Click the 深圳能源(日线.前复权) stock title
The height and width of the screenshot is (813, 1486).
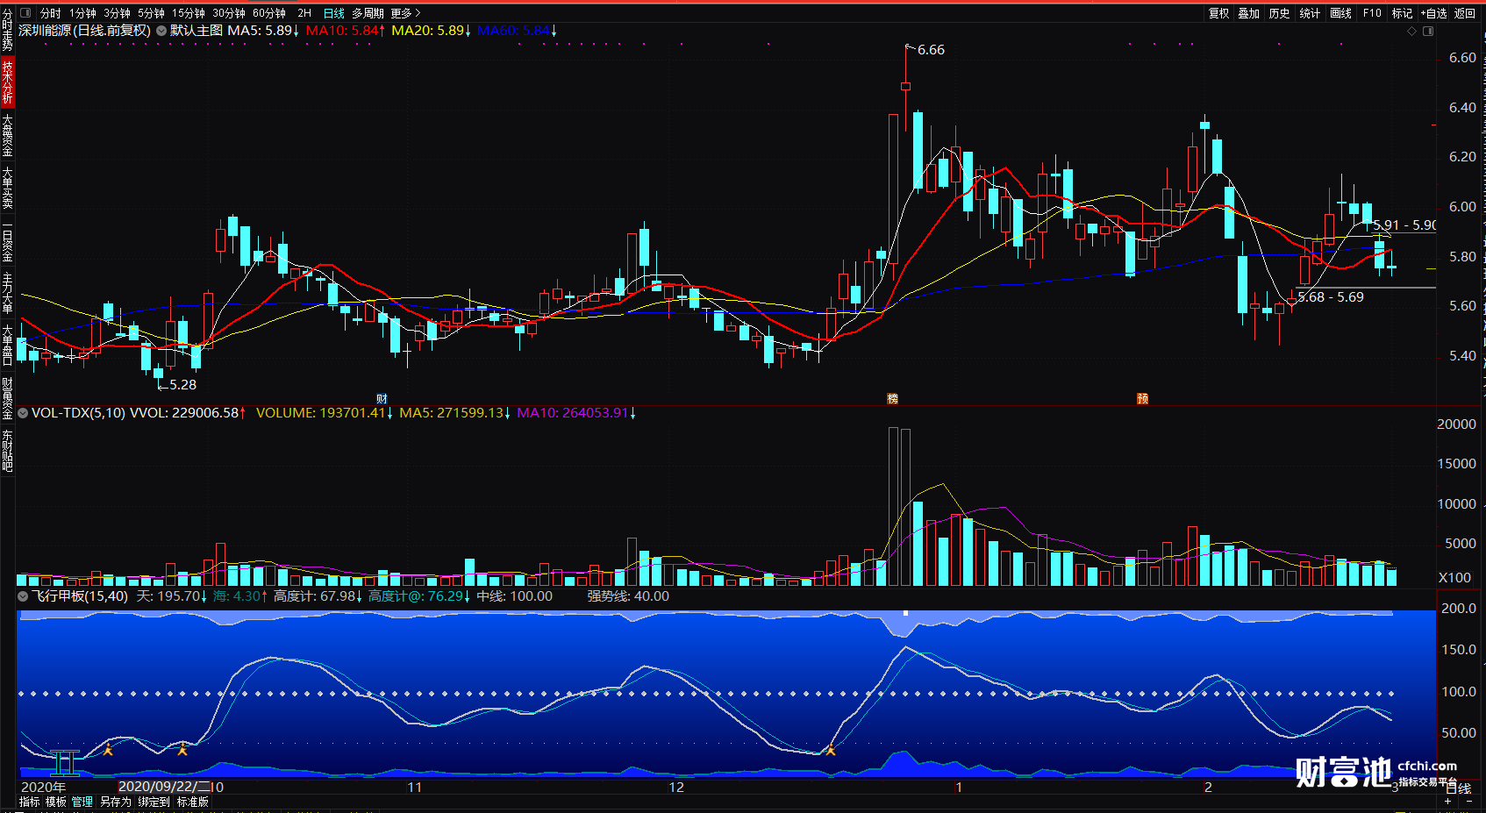[x=85, y=31]
